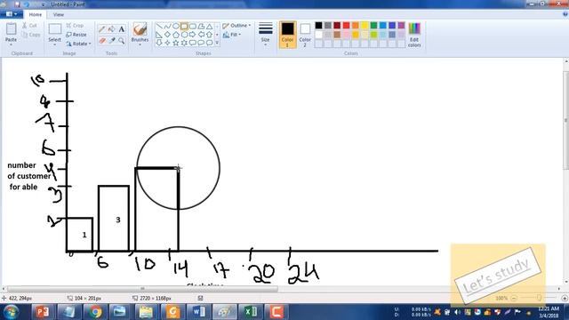Open the Windows Start menu

[12, 312]
